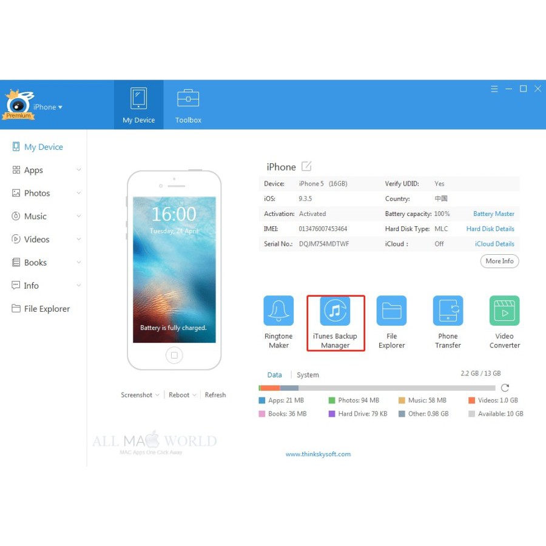Image resolution: width=546 pixels, height=546 pixels.
Task: Click the Info chat bubble icon
Action: click(16, 285)
